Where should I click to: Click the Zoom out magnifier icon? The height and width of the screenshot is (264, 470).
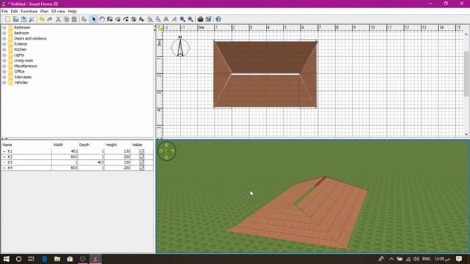(190, 19)
